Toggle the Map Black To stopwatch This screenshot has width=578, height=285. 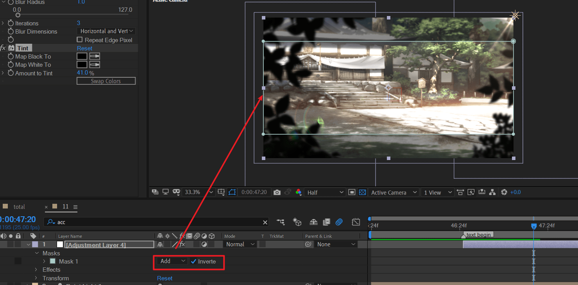click(x=11, y=57)
